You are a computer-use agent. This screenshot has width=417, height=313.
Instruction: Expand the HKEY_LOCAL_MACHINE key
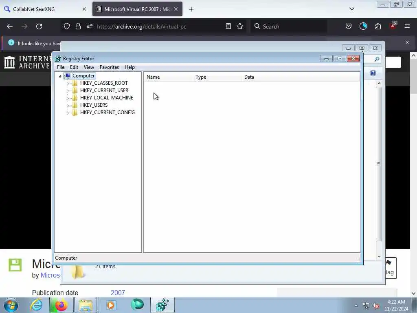68,98
